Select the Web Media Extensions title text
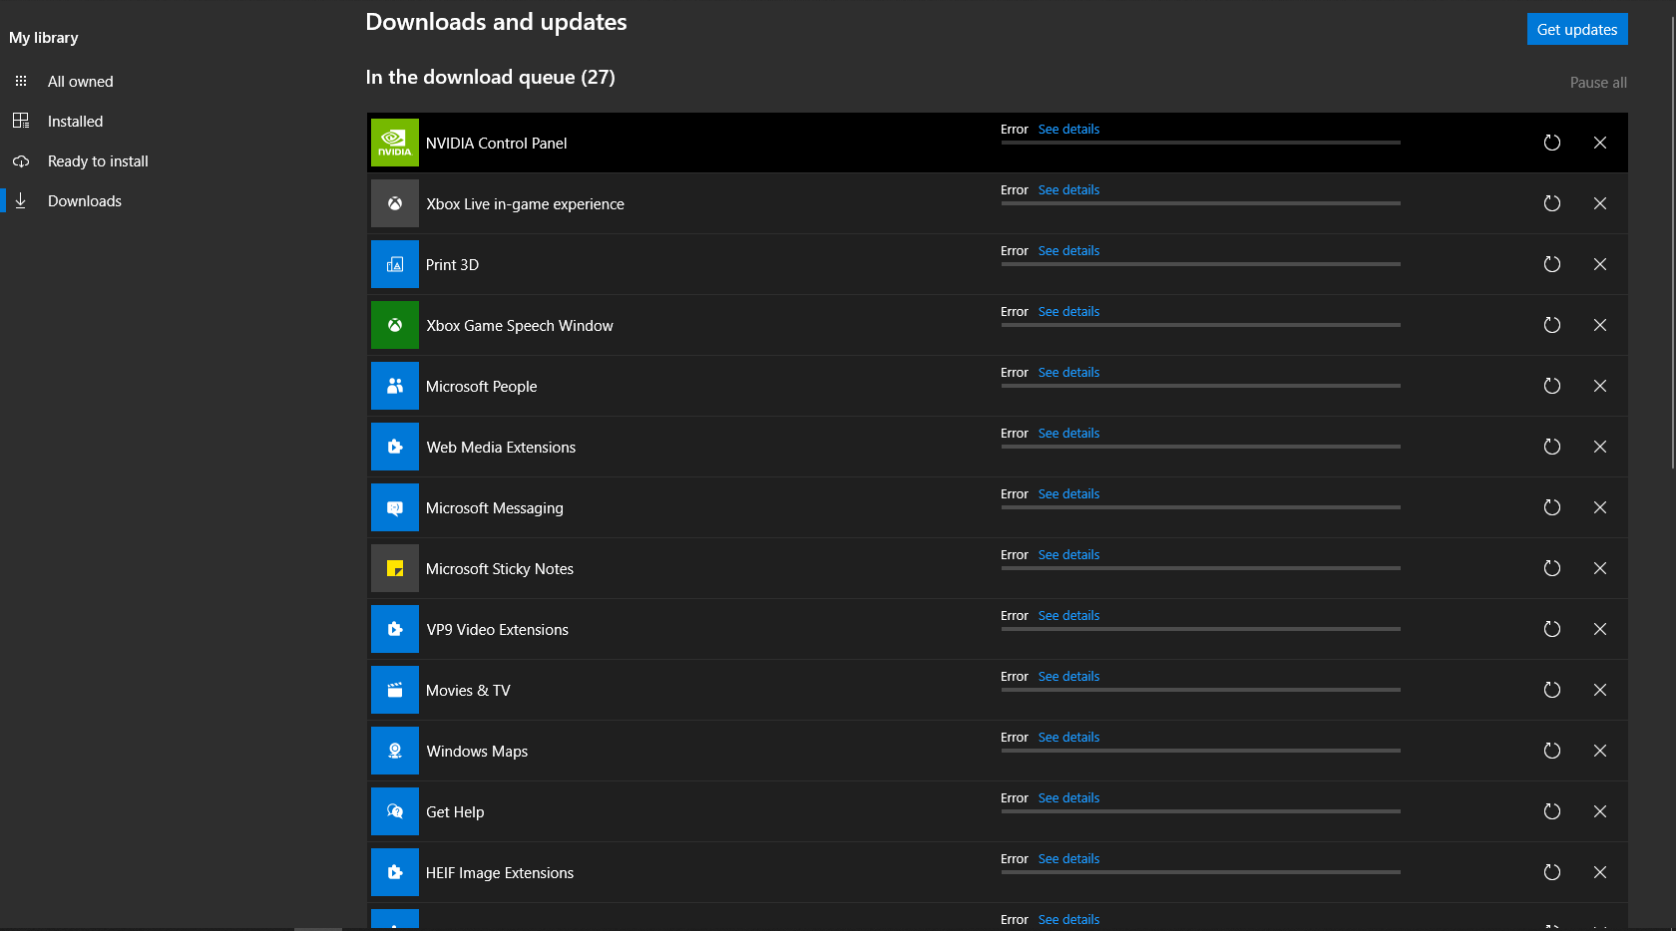This screenshot has width=1676, height=931. [x=501, y=448]
